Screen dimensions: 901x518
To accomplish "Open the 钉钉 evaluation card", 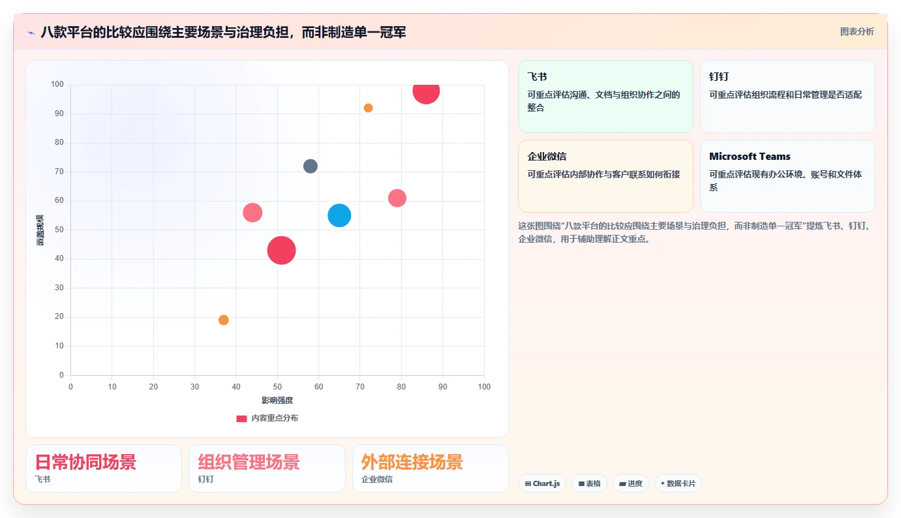I will click(787, 97).
